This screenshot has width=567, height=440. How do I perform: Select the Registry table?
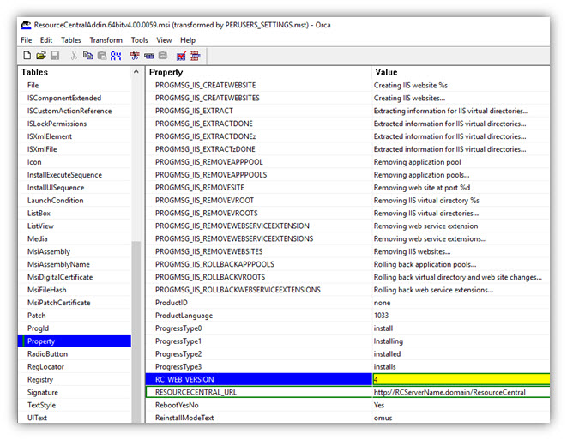pos(40,380)
